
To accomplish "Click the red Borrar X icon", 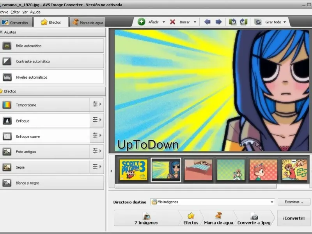I will click(173, 22).
